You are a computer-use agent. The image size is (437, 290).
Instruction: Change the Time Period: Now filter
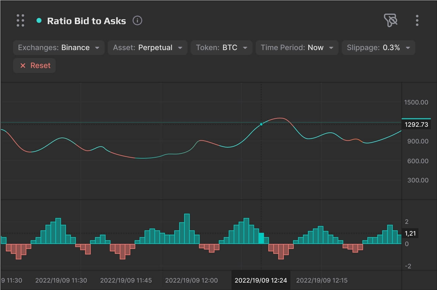[x=297, y=48]
